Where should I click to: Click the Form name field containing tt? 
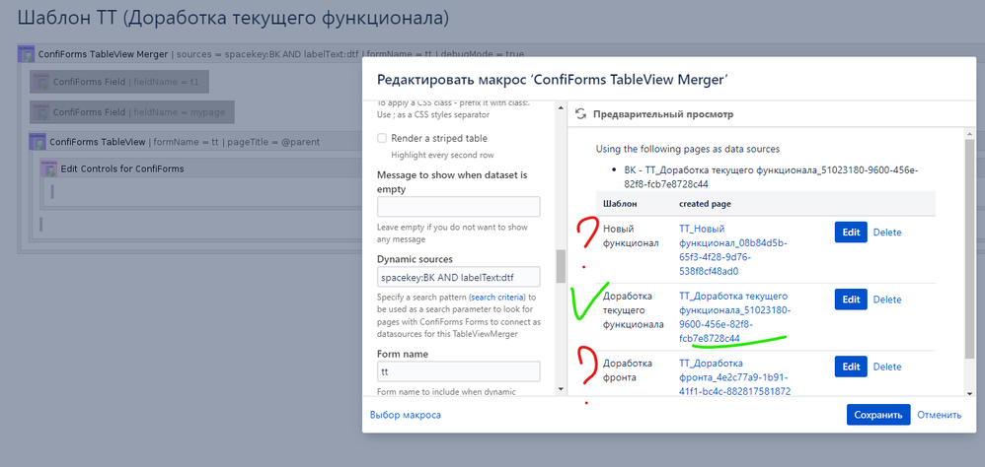pos(459,371)
